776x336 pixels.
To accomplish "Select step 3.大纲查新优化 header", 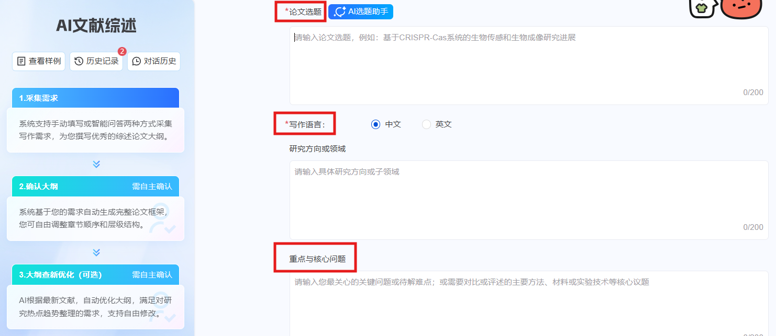I will pyautogui.click(x=95, y=274).
